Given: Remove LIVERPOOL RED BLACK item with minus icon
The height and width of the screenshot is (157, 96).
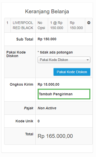Looking at the screenshot, I should [x=89, y=23].
